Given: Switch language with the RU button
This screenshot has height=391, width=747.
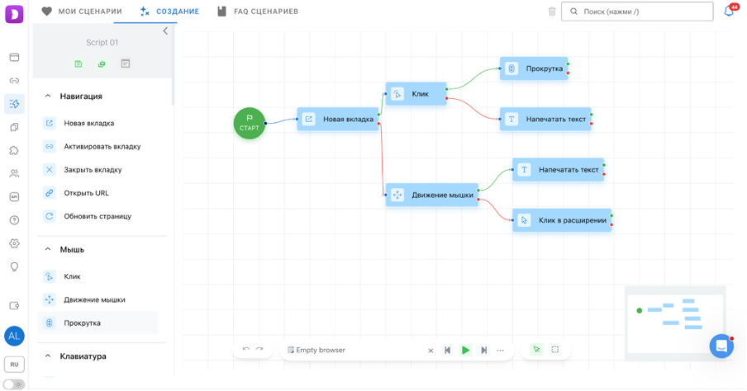Looking at the screenshot, I should point(14,365).
